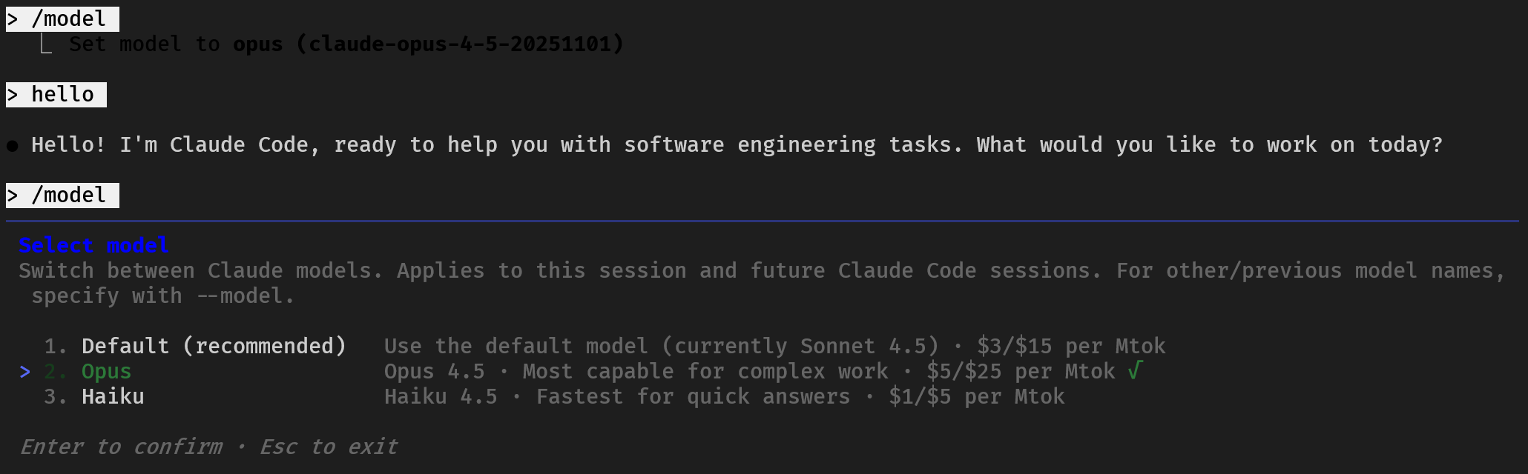Click the blue selection arrow beside Opus
The image size is (1528, 474).
point(25,372)
